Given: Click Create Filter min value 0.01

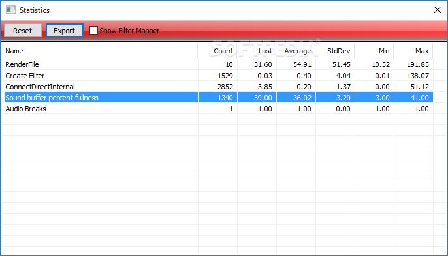Looking at the screenshot, I should 382,76.
